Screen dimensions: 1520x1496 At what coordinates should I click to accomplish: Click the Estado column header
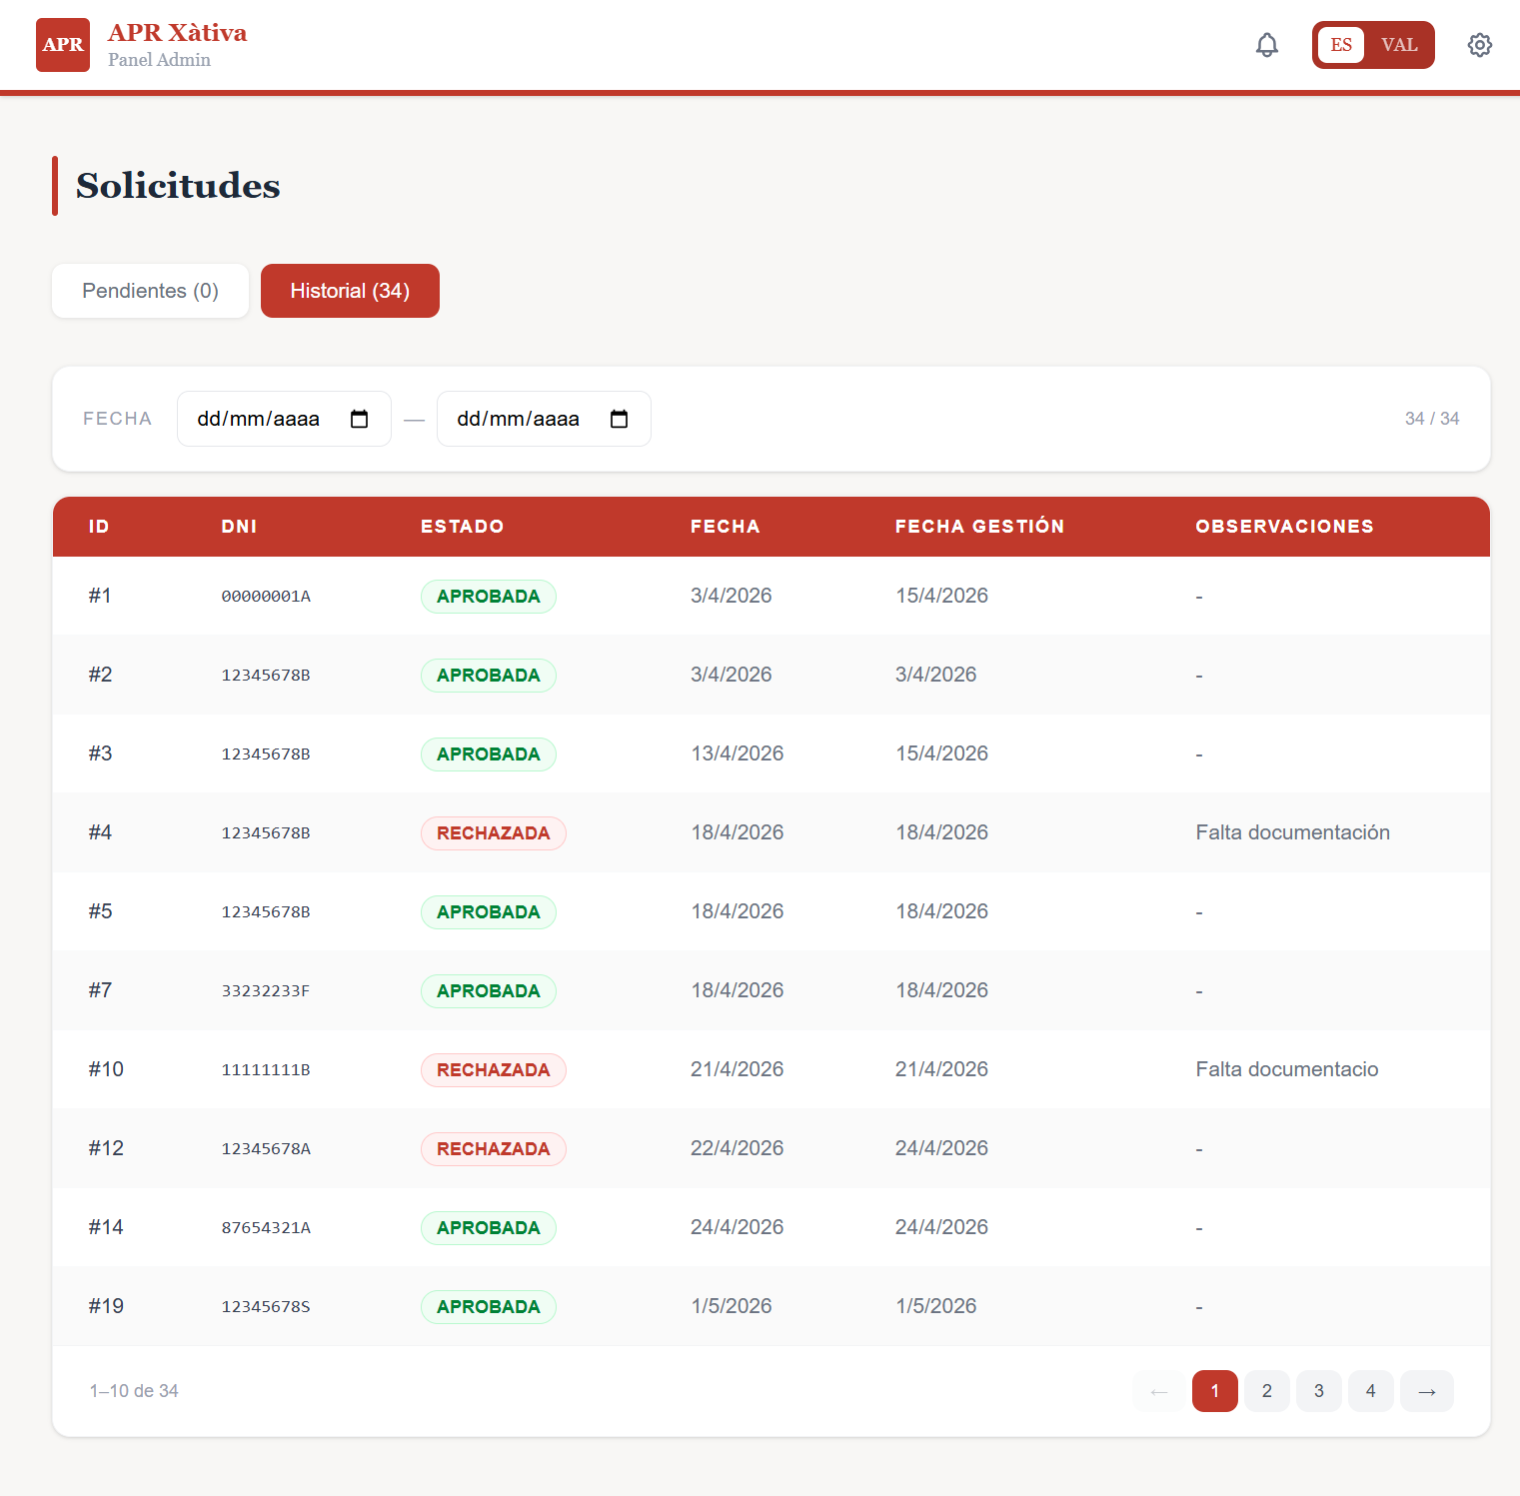pos(462,527)
